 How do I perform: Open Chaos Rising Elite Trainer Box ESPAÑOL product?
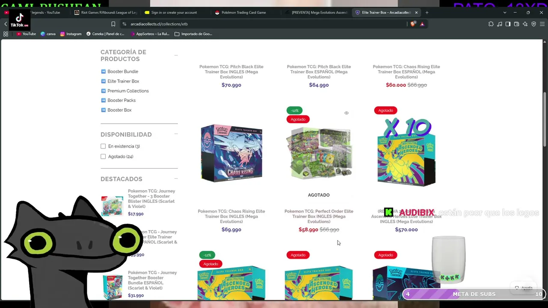click(x=406, y=72)
